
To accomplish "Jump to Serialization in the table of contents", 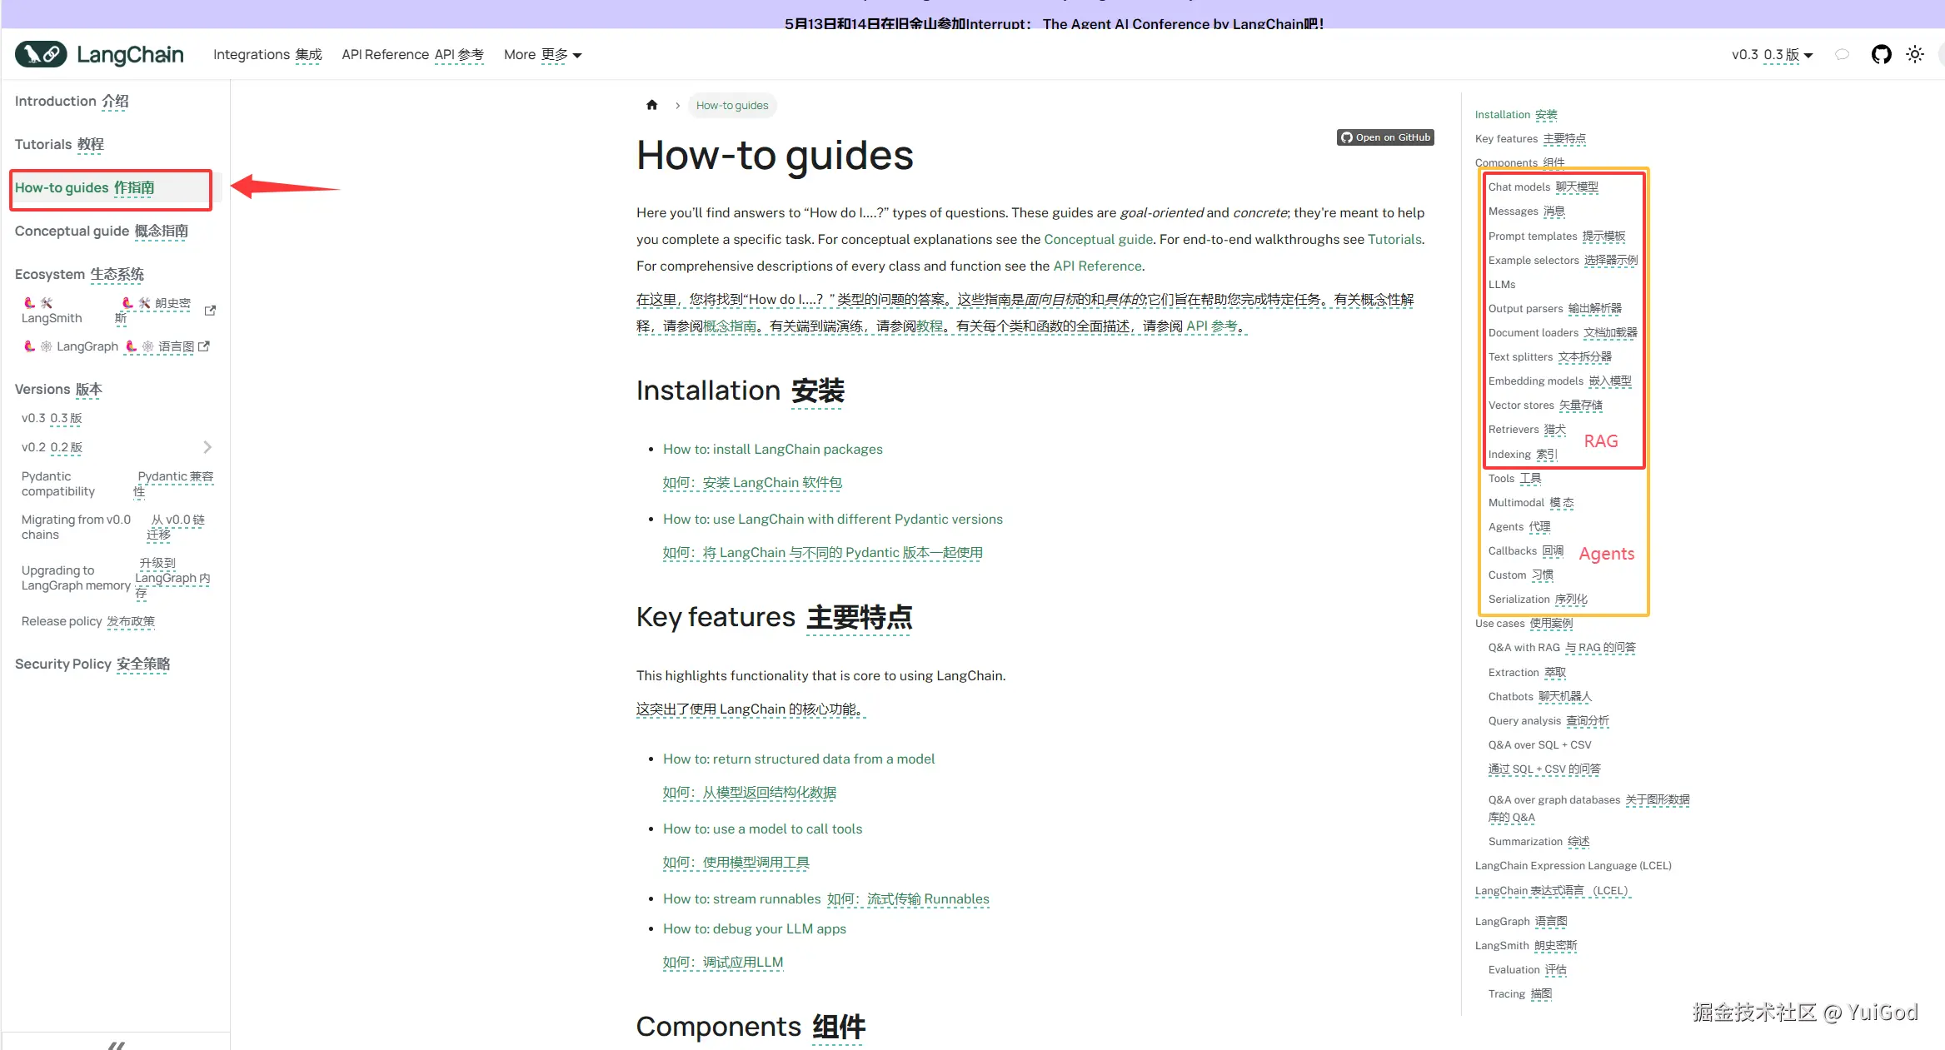I will point(1538,599).
